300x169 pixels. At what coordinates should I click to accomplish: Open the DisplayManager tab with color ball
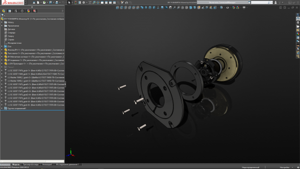click(28, 11)
